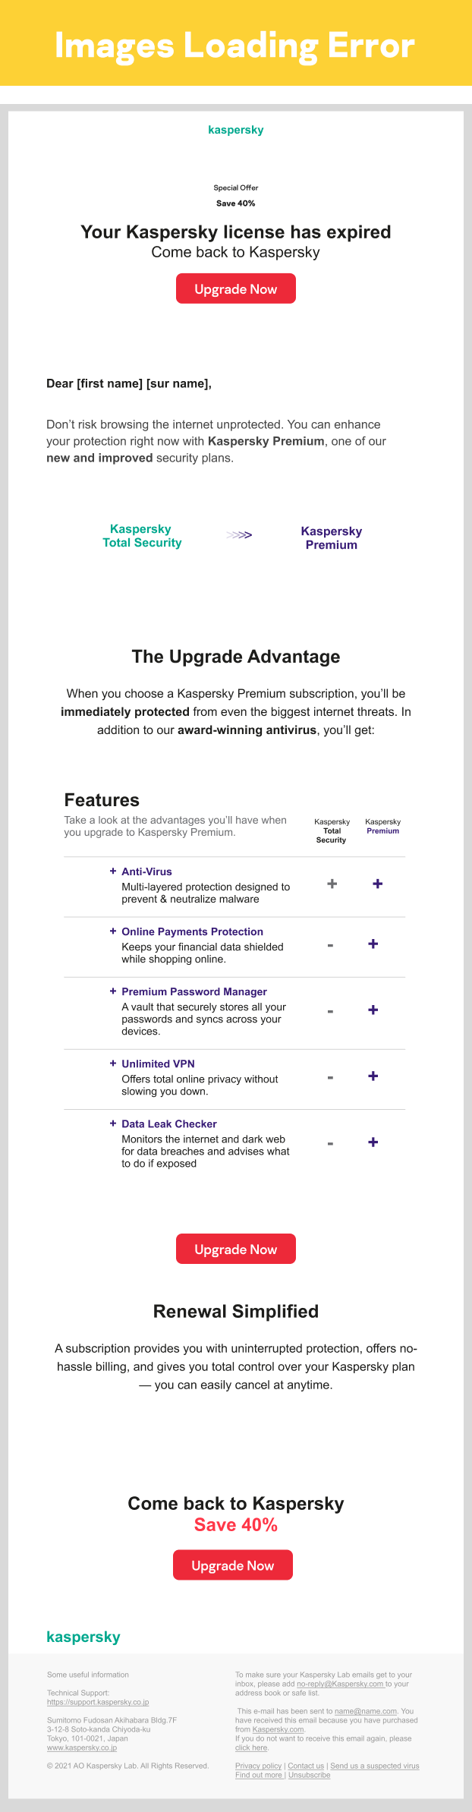Open the www.kaspersky.co.jp link
This screenshot has height=1812, width=472.
pos(82,1748)
